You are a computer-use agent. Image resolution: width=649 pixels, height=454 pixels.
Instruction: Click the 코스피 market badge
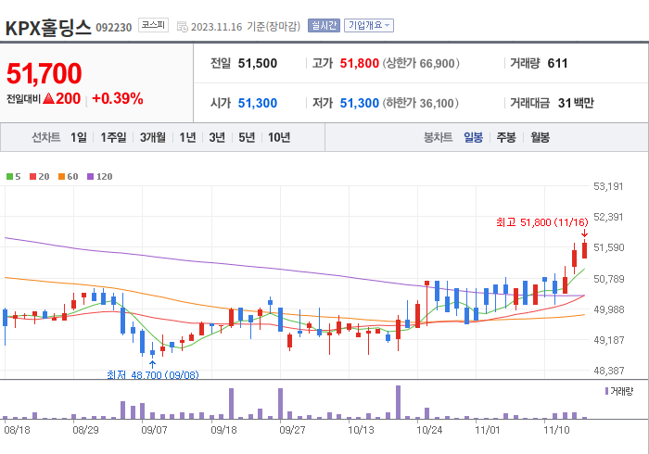pyautogui.click(x=153, y=25)
